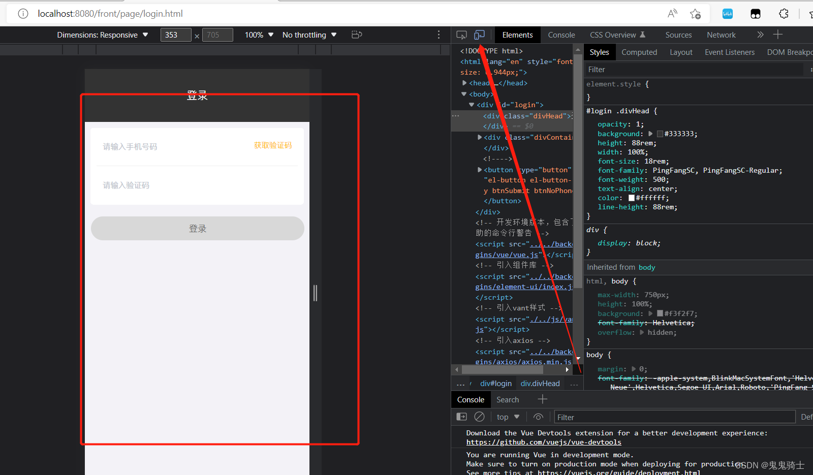Select the Styles tab
This screenshot has height=475, width=813.
[599, 52]
